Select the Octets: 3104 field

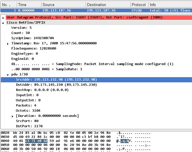tap(28, 111)
